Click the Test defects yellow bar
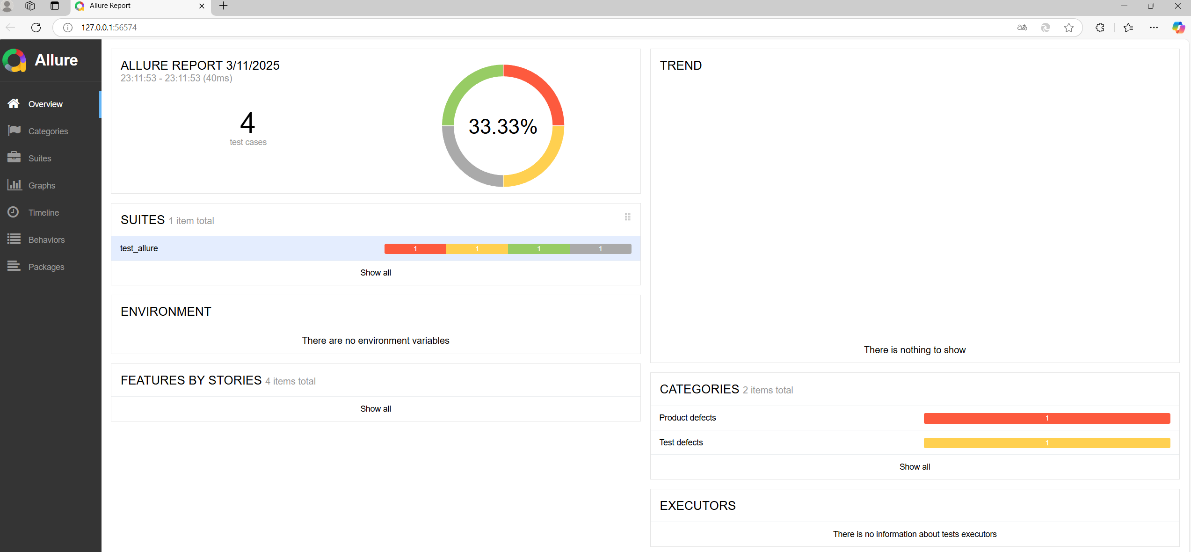The width and height of the screenshot is (1191, 552). click(1046, 443)
